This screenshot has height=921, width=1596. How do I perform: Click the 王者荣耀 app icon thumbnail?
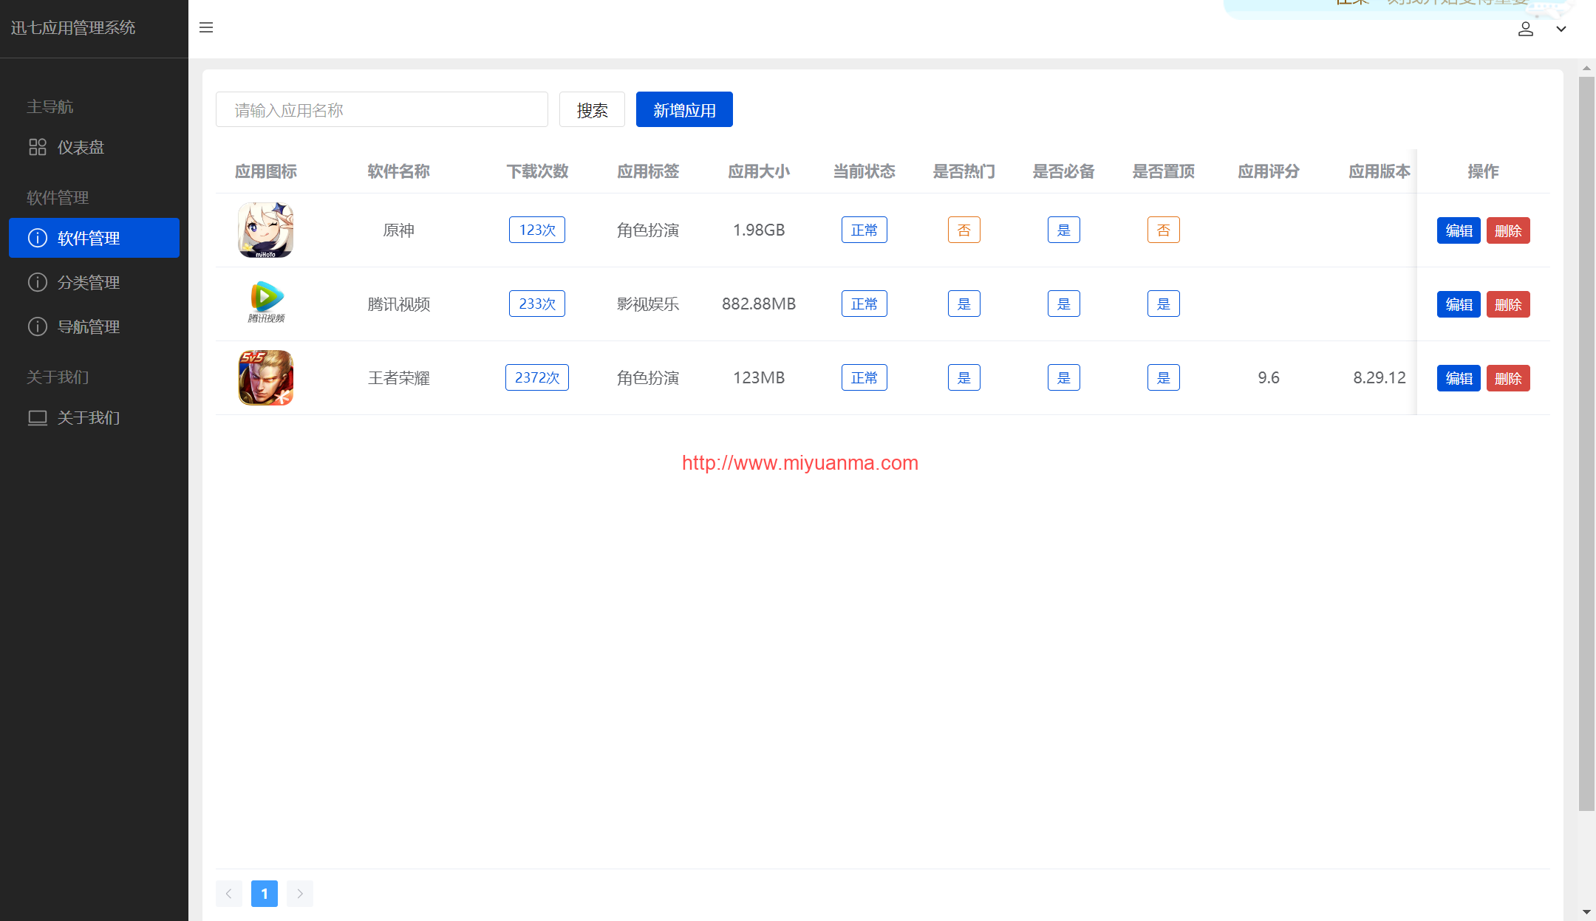click(266, 377)
